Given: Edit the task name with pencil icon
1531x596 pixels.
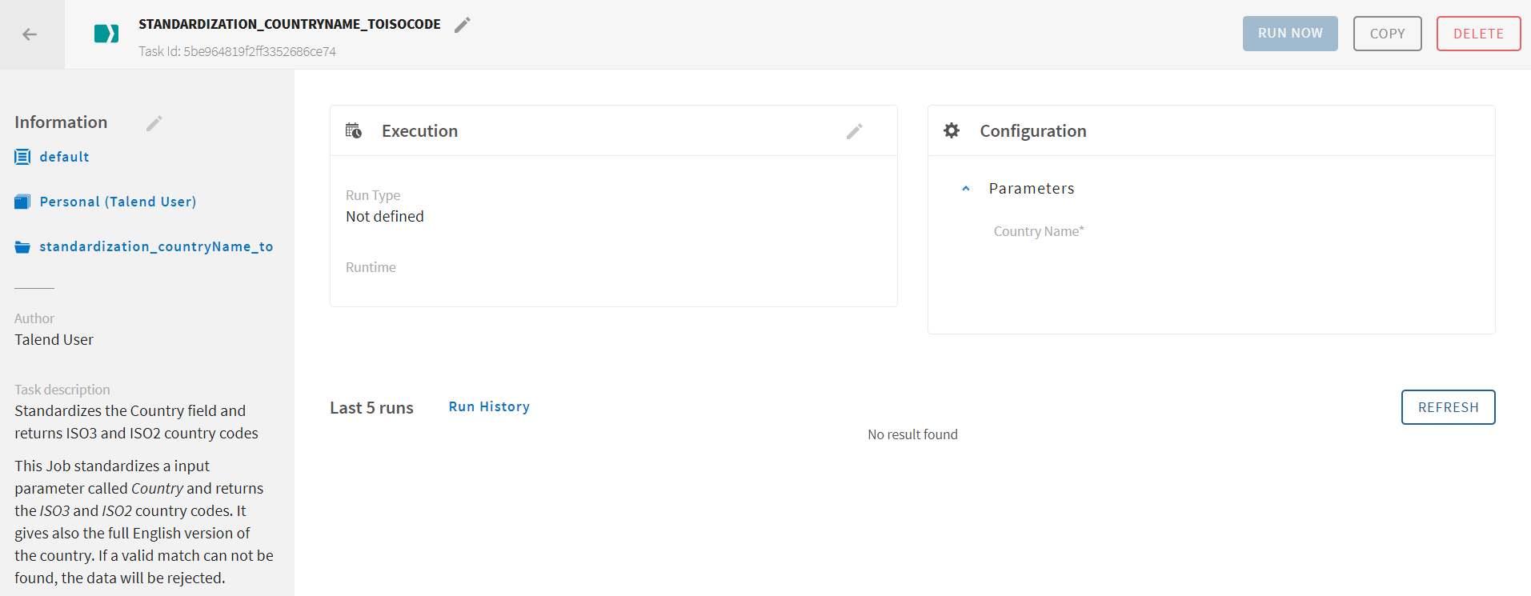Looking at the screenshot, I should (462, 25).
